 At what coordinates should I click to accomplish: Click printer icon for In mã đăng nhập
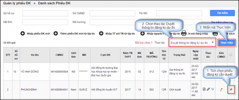[x=184, y=34]
